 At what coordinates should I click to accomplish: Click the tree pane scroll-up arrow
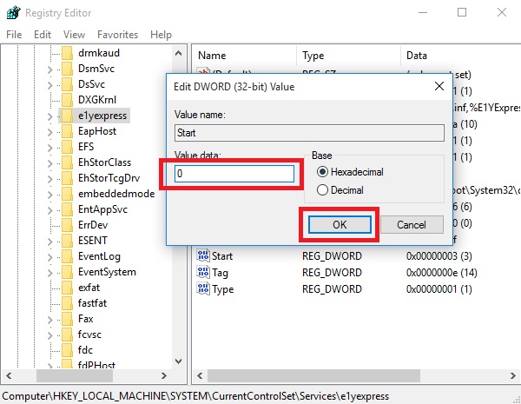[x=178, y=53]
